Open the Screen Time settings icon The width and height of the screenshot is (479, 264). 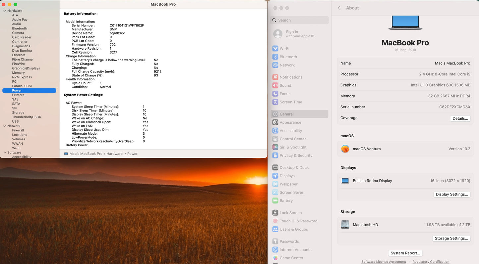click(x=275, y=102)
